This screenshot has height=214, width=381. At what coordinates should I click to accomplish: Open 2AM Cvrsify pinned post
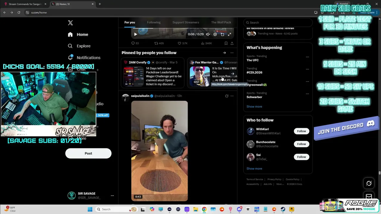[x=153, y=73]
